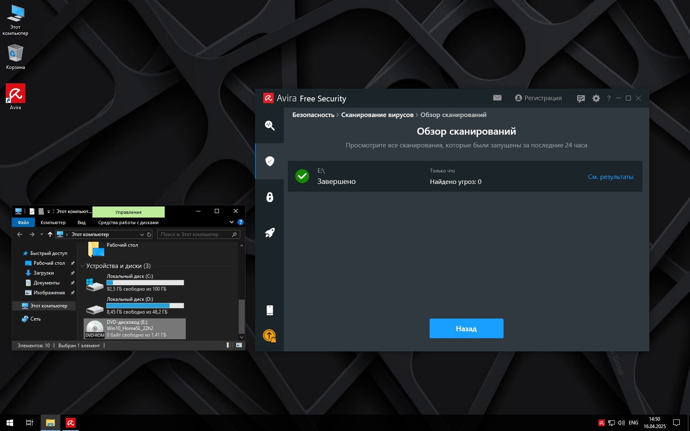The height and width of the screenshot is (431, 690).
Task: Open the volume tray icon
Action: (621, 423)
